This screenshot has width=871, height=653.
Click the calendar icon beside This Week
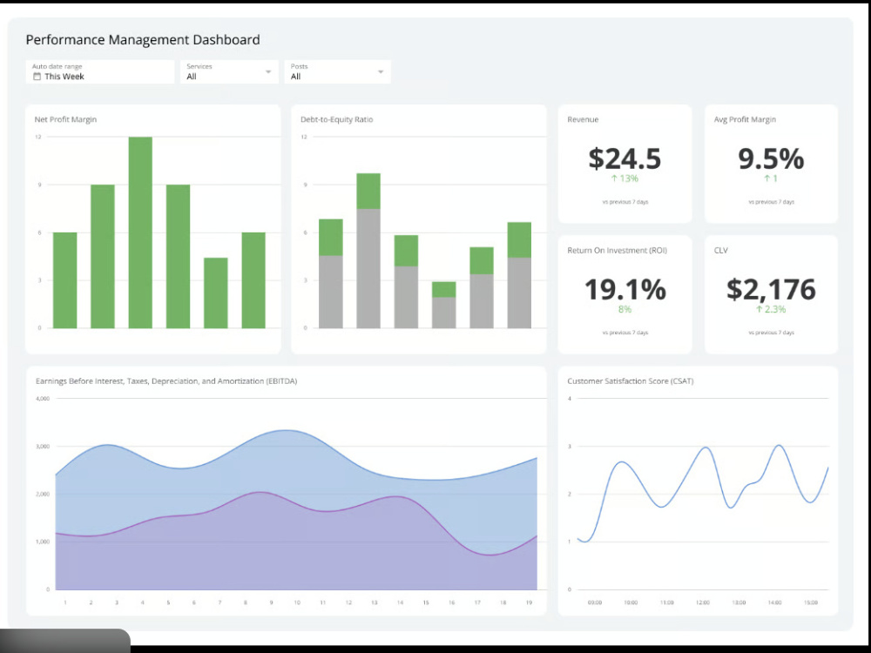37,77
